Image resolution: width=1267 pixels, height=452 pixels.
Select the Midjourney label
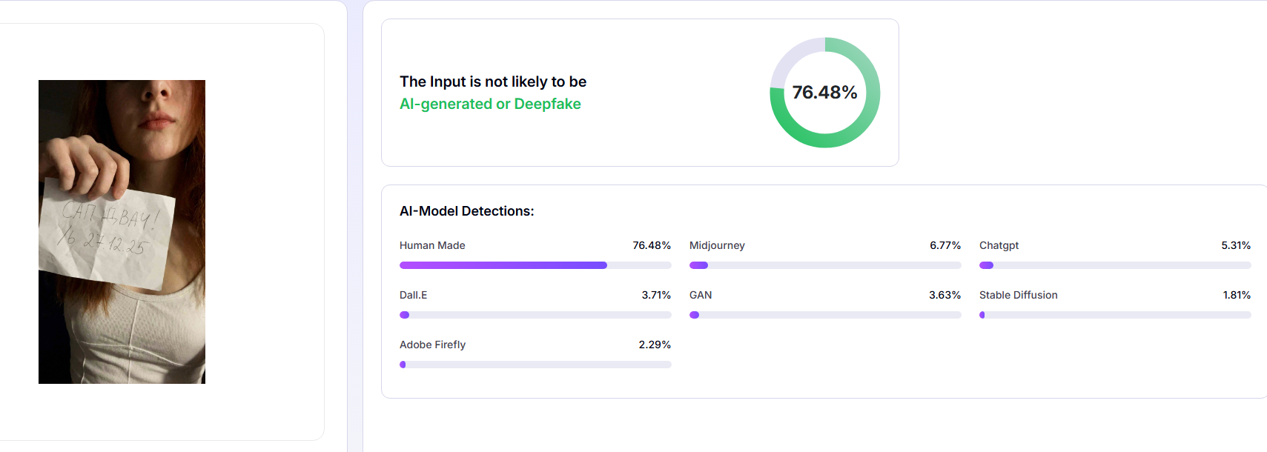717,245
